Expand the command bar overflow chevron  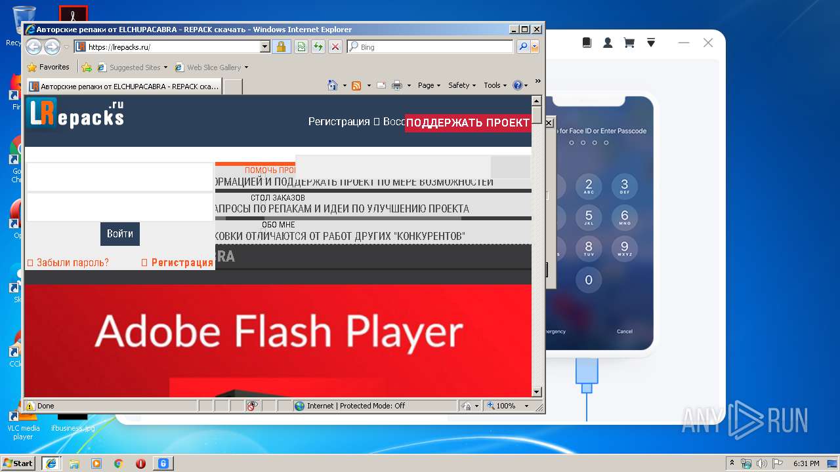(x=537, y=82)
